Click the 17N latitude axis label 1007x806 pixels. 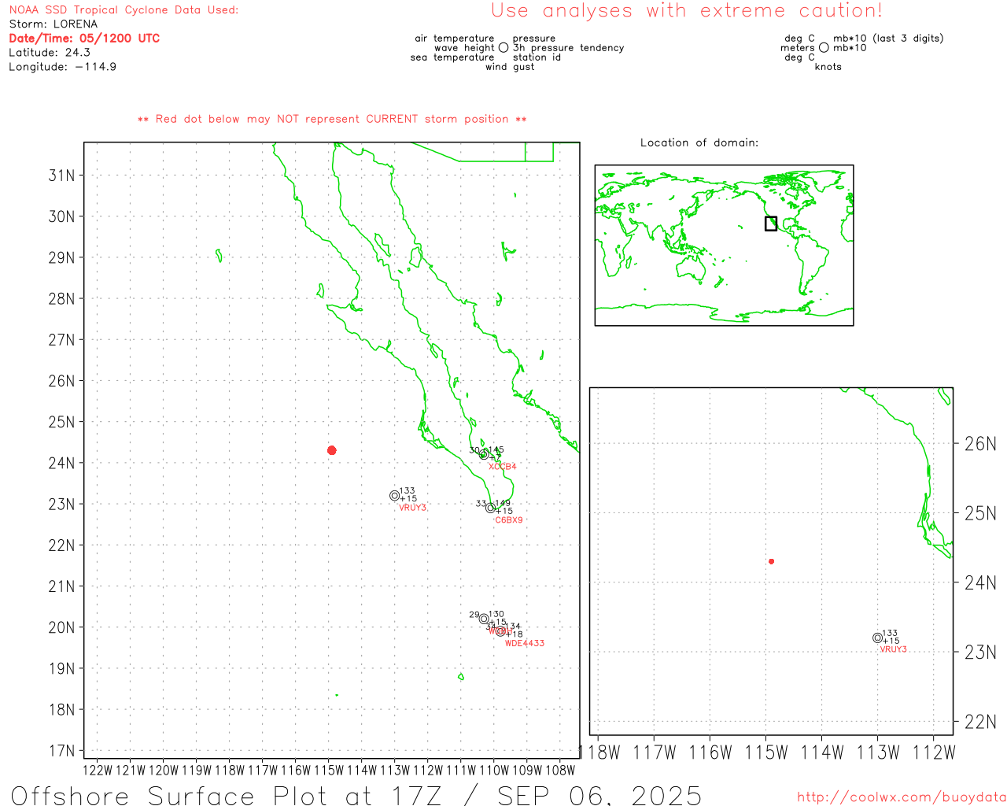tap(62, 751)
